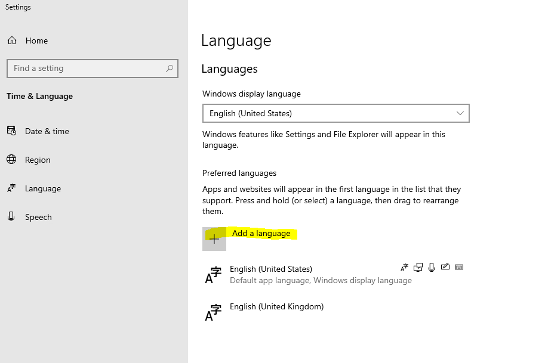The image size is (545, 363).
Task: Click the speech recognition microphone feature icon
Action: [432, 267]
